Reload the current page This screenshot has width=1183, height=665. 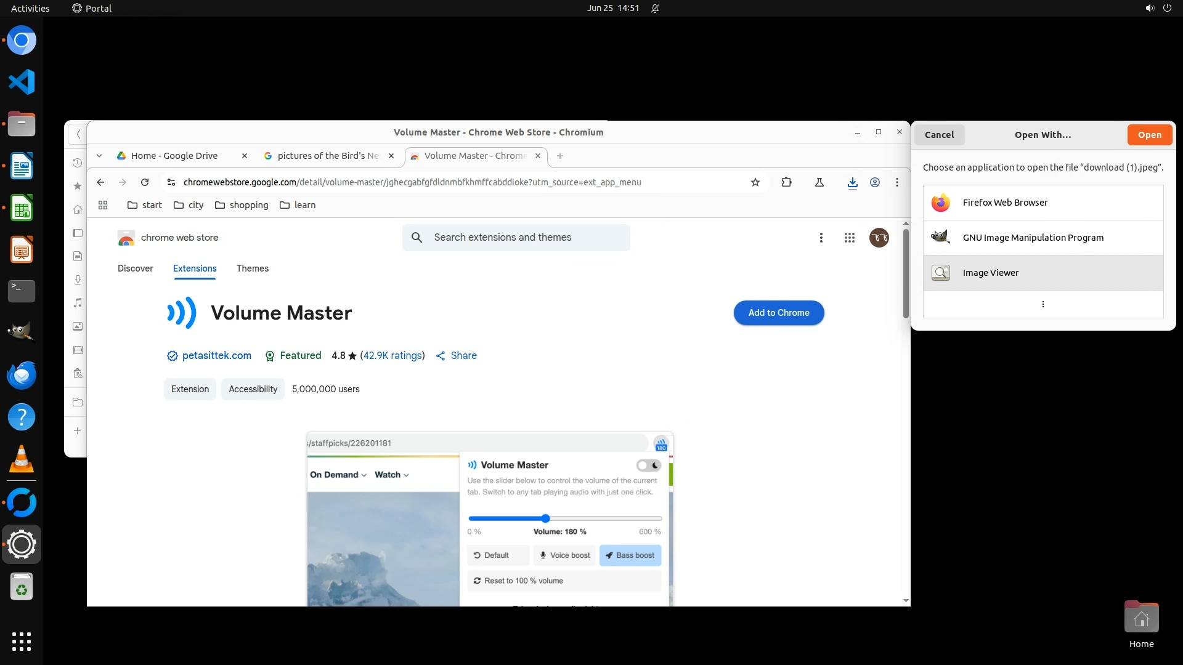coord(145,182)
